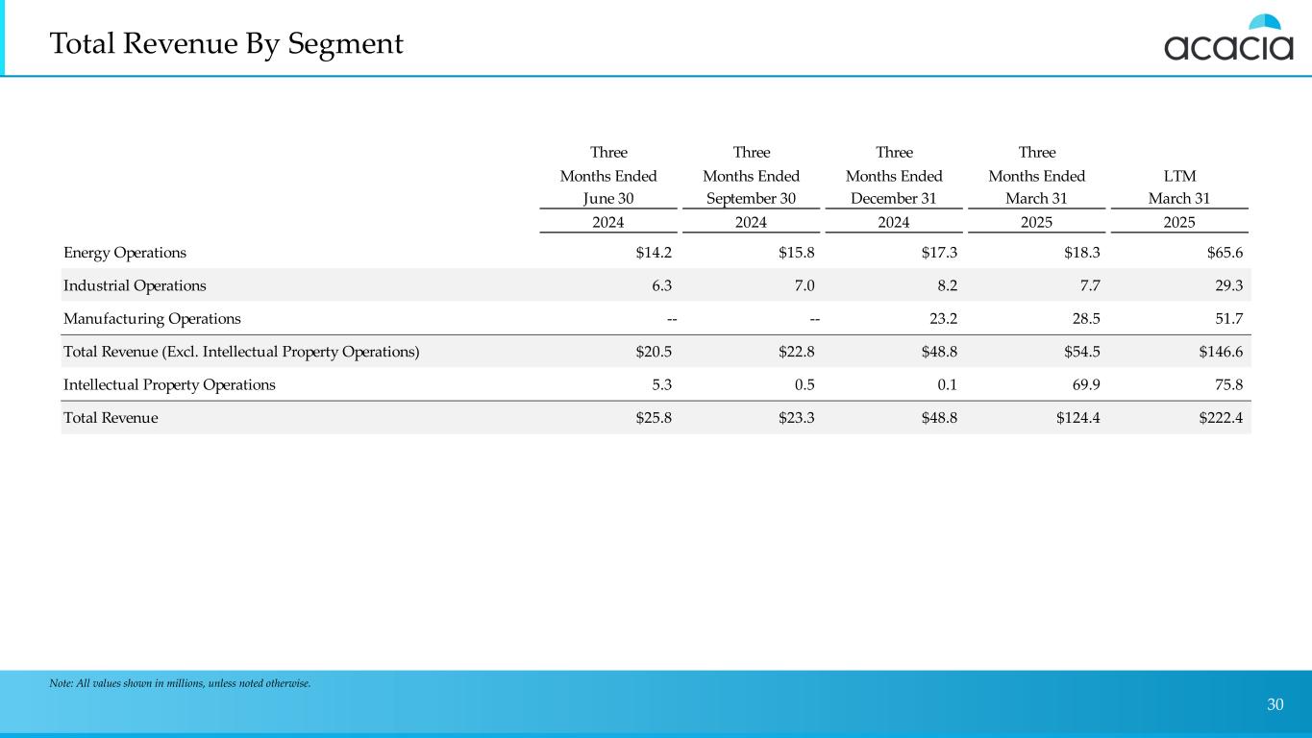Click the slide page number 30
1312x738 pixels.
coord(1275,704)
